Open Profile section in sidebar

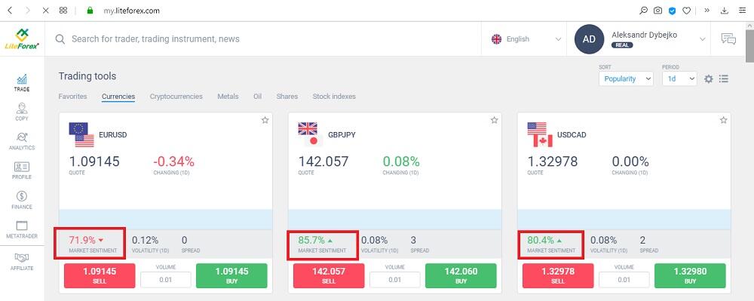tap(22, 170)
